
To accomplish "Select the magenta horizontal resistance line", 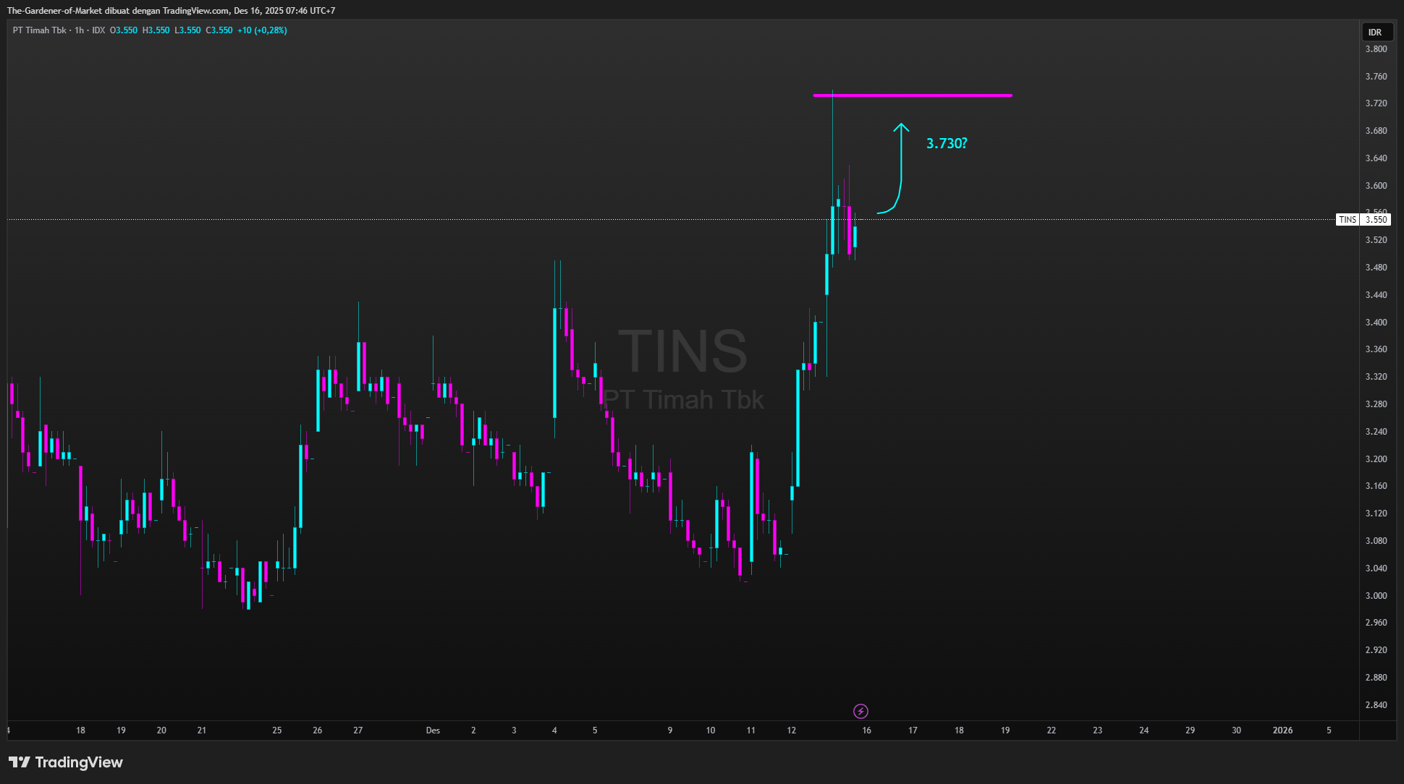I will pyautogui.click(x=941, y=95).
